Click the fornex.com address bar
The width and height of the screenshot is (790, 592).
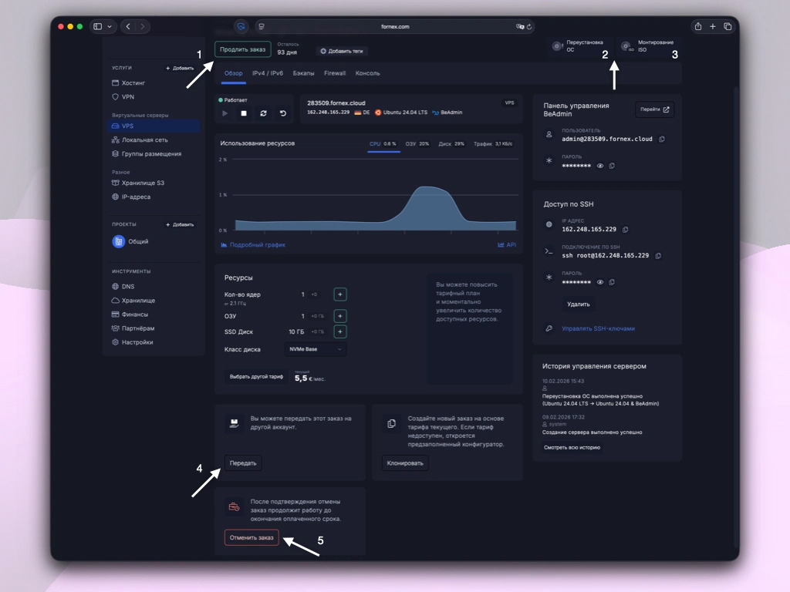click(395, 27)
